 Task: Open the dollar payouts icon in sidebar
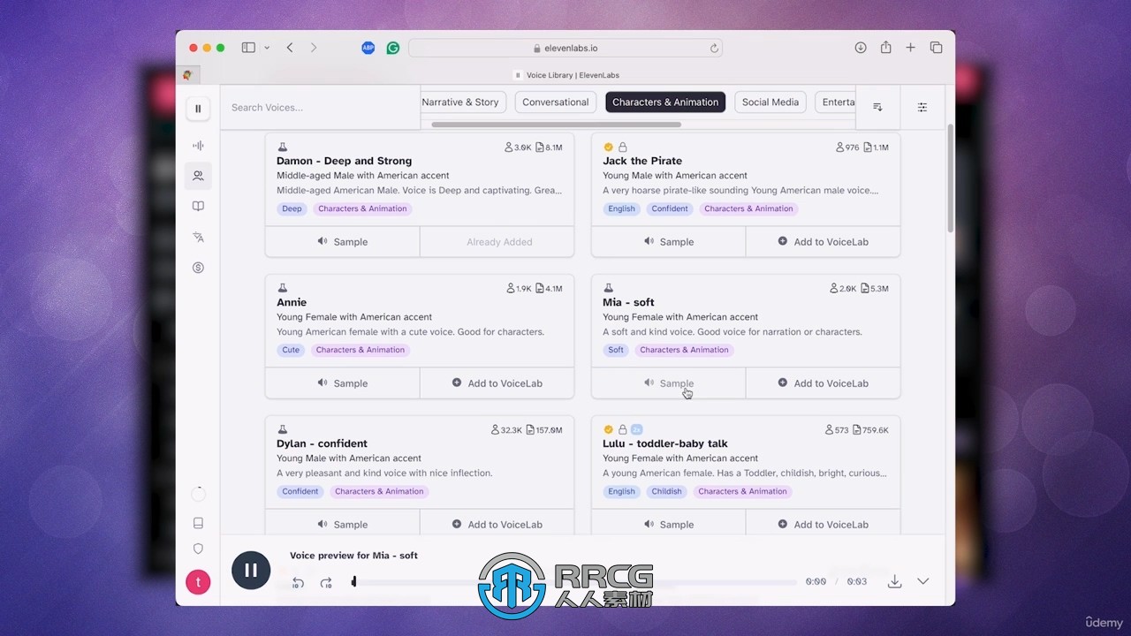tap(198, 268)
